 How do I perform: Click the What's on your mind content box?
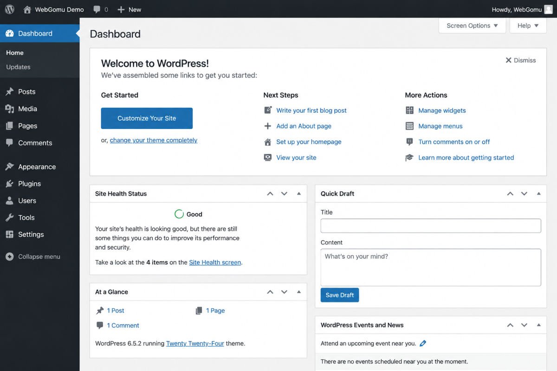(431, 268)
